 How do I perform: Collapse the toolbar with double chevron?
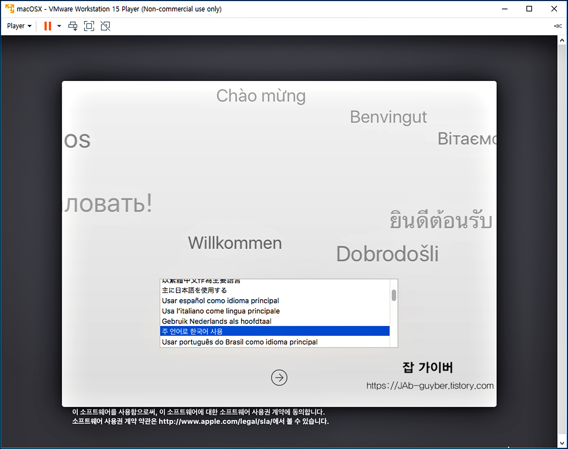[558, 26]
